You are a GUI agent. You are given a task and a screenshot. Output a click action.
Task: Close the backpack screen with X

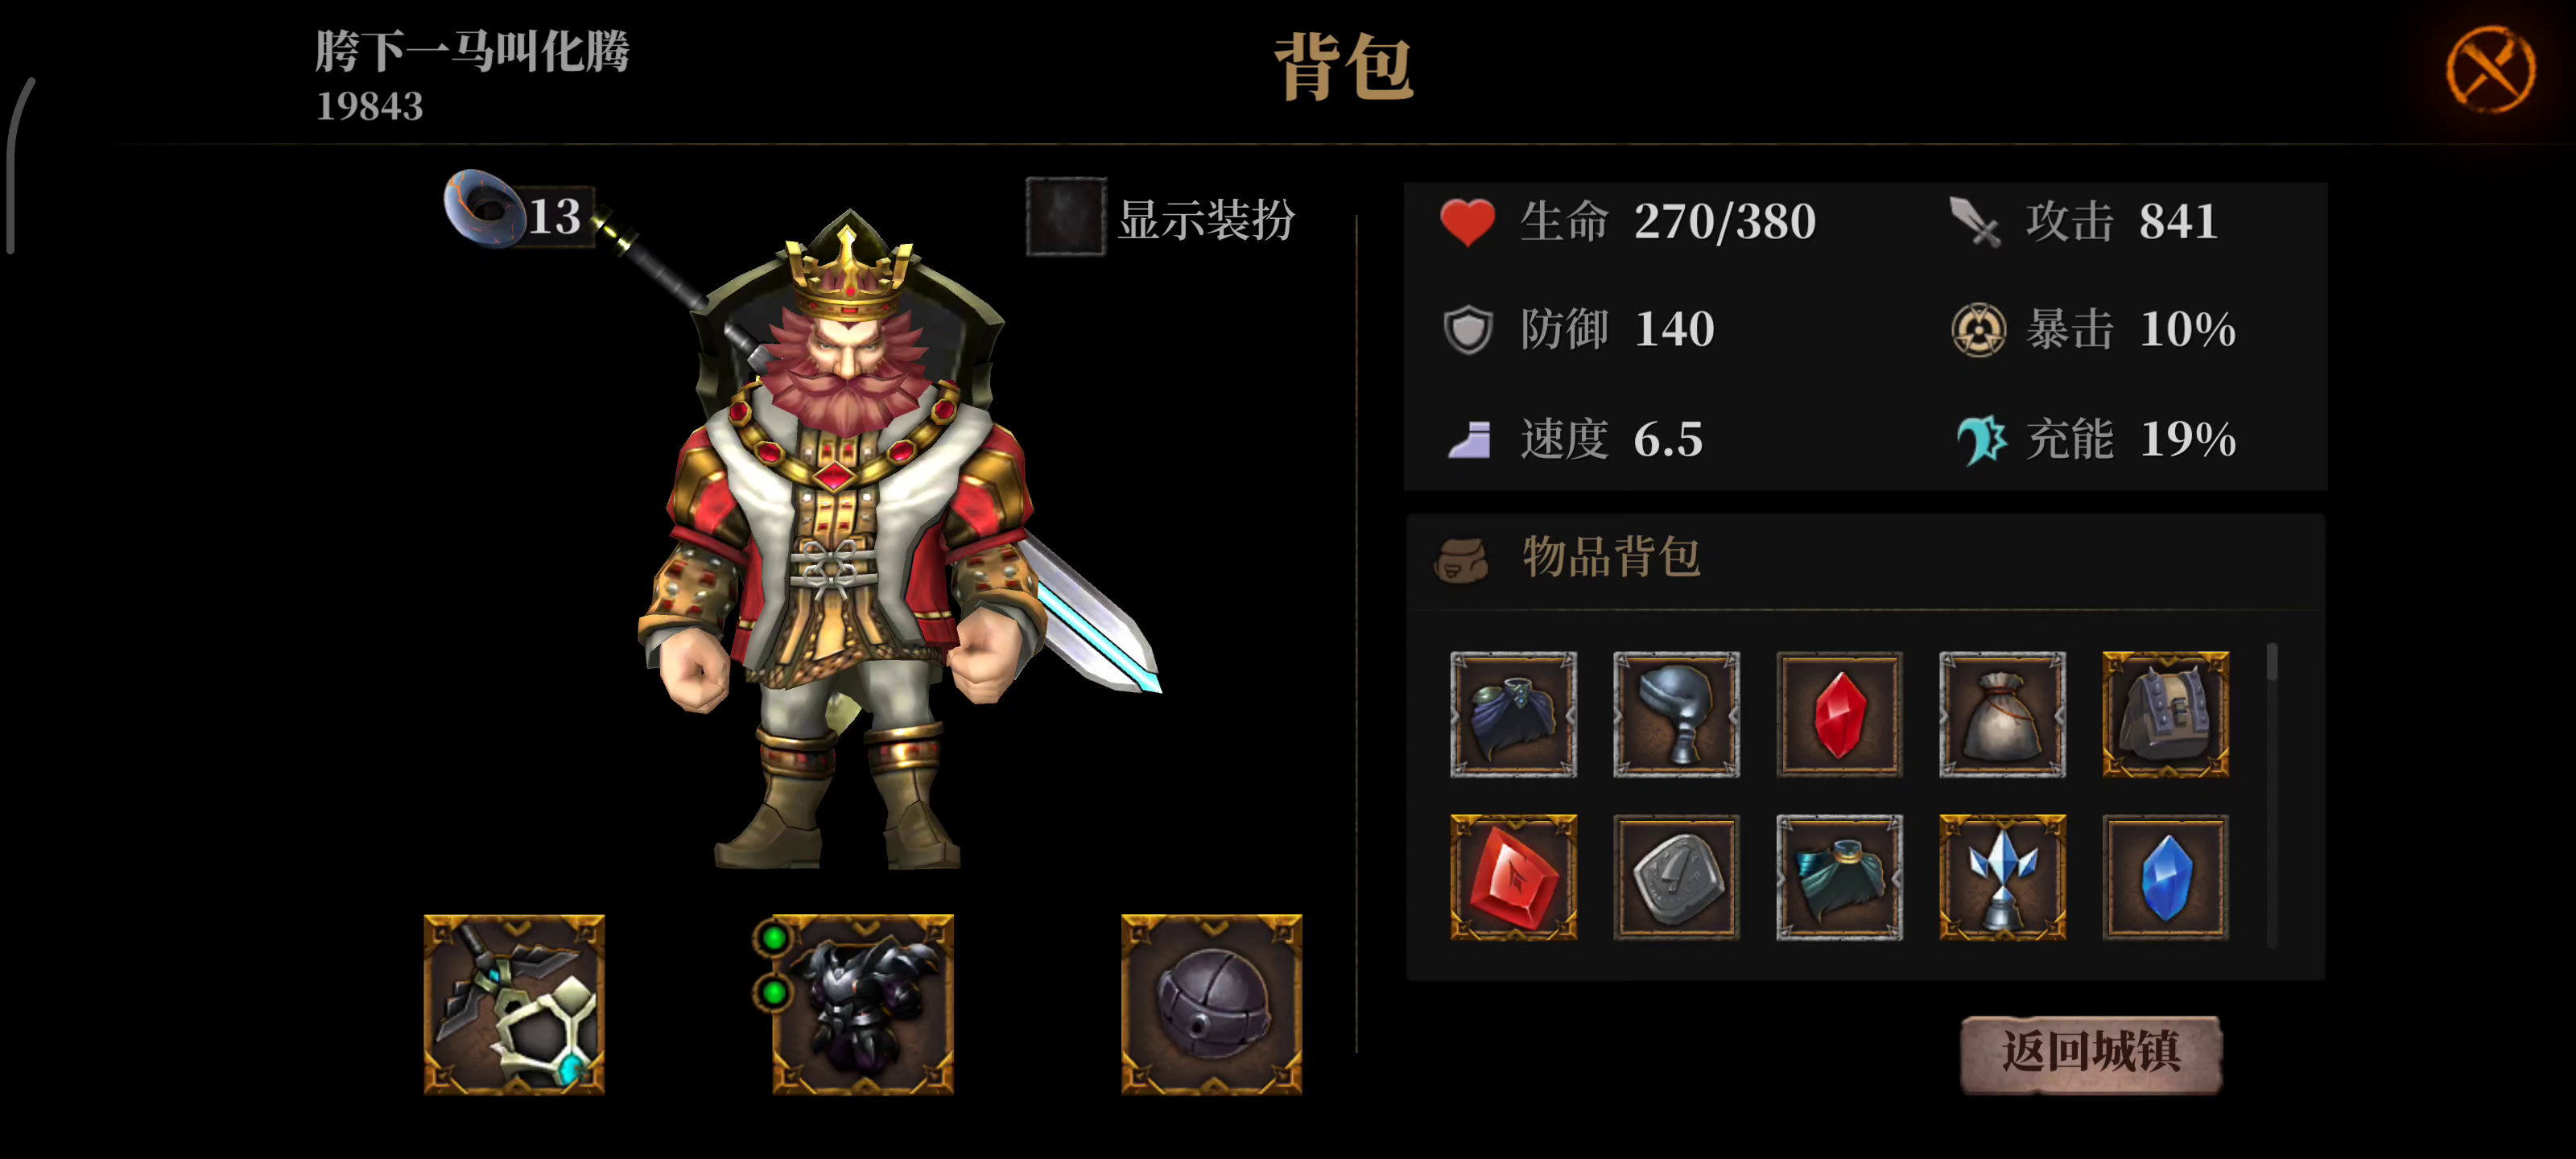[x=2490, y=70]
